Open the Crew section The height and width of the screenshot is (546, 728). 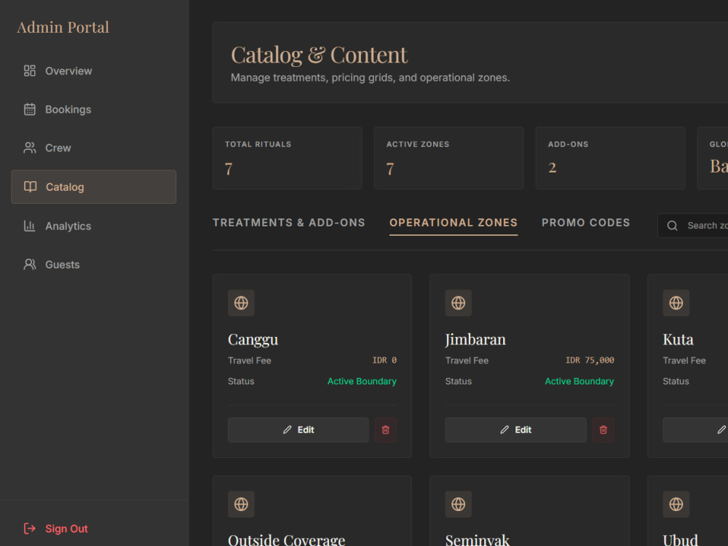click(x=93, y=148)
